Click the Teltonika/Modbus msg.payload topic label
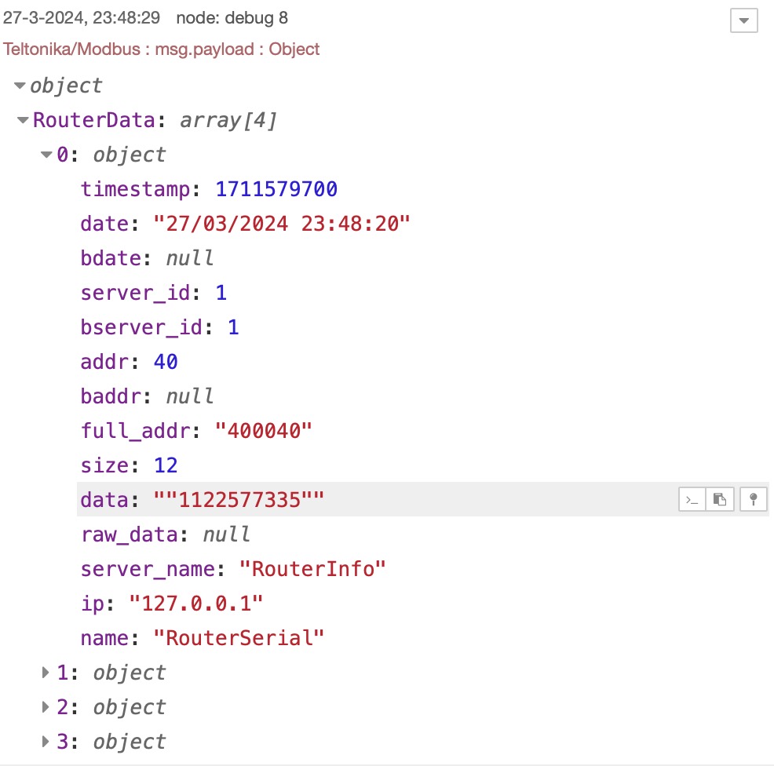 [162, 49]
